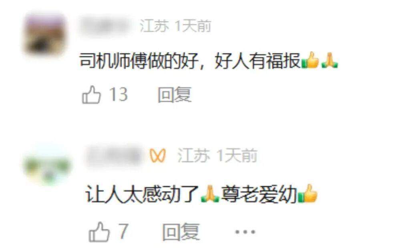Open the first commenter's blurred username
The width and height of the screenshot is (410, 248).
coord(105,26)
